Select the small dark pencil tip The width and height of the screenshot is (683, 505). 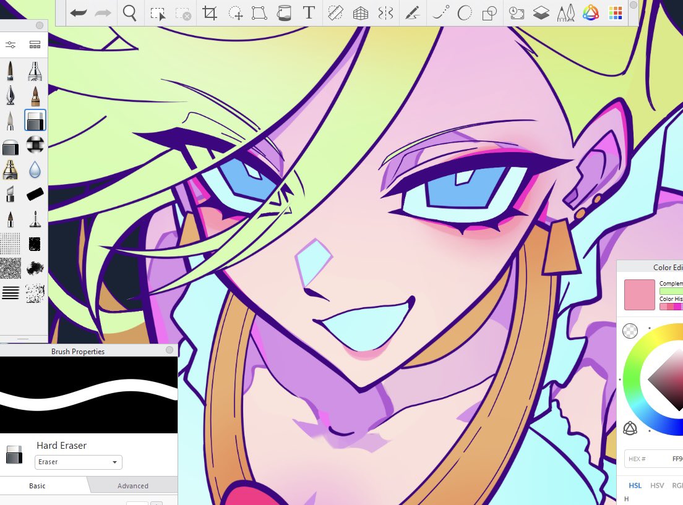[11, 219]
